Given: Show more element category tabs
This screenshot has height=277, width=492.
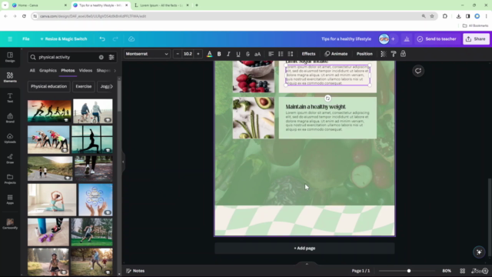Looking at the screenshot, I should (x=115, y=71).
